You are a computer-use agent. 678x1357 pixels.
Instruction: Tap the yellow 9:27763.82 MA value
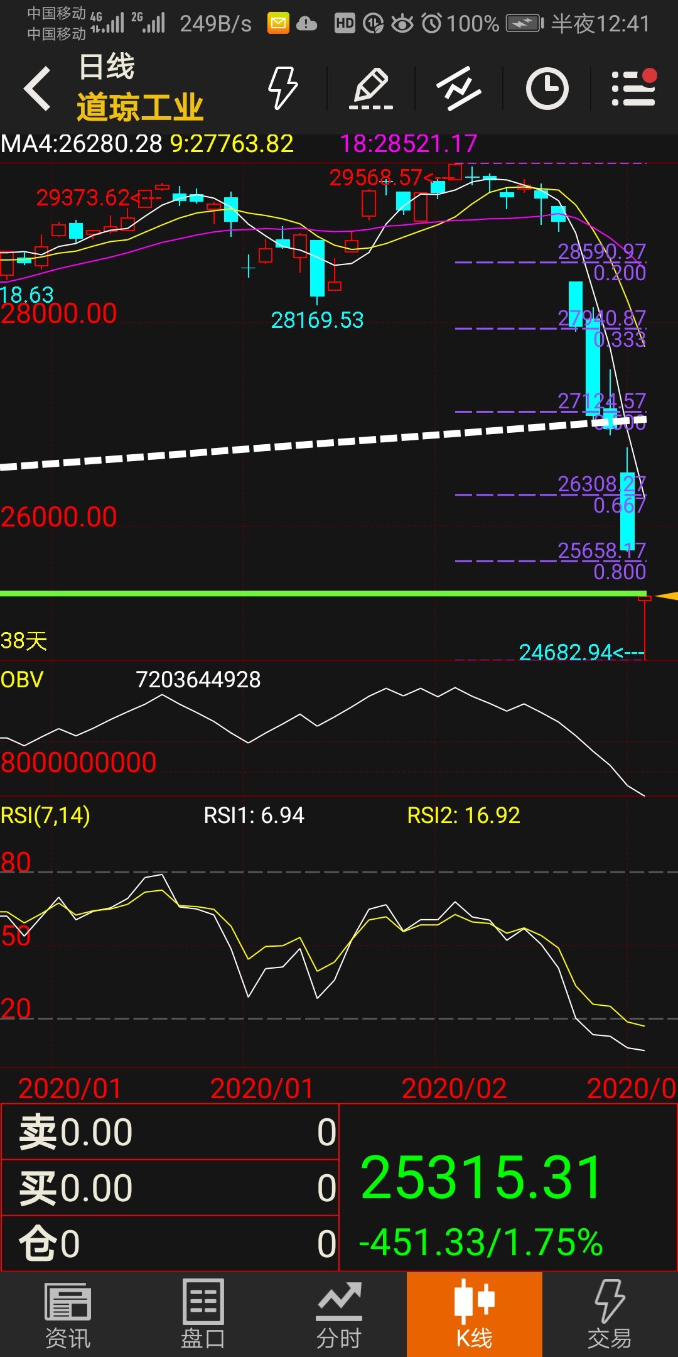[231, 144]
